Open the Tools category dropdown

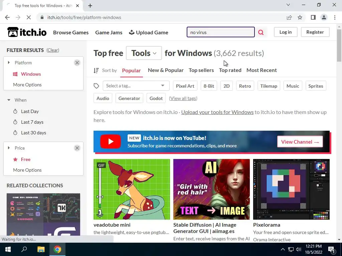coord(144,53)
